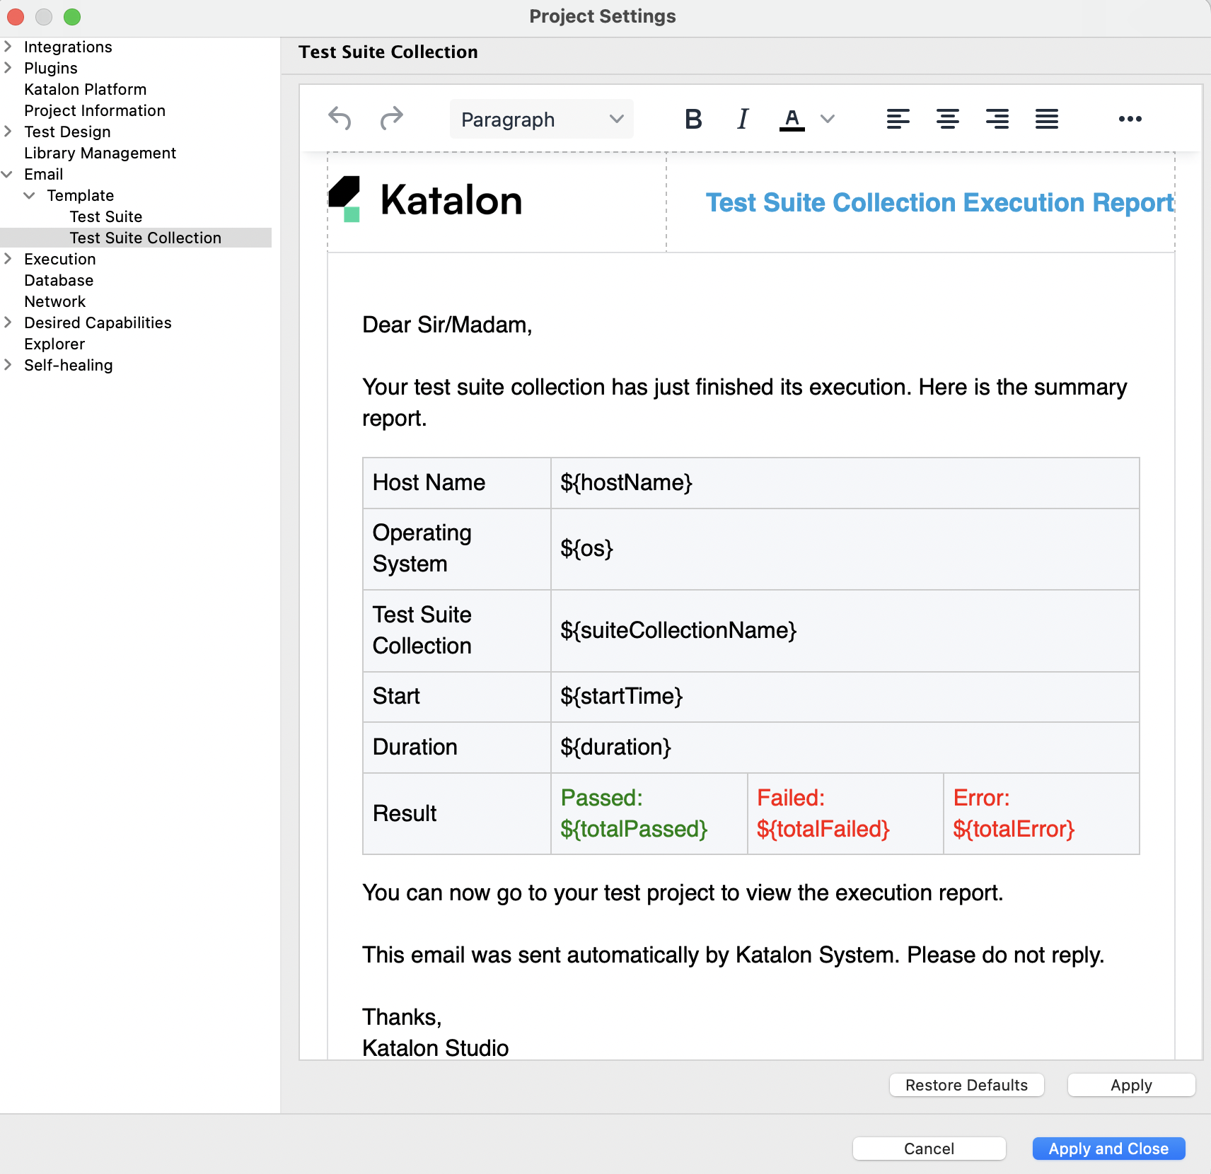
Task: Select the Email settings item
Action: (x=43, y=174)
